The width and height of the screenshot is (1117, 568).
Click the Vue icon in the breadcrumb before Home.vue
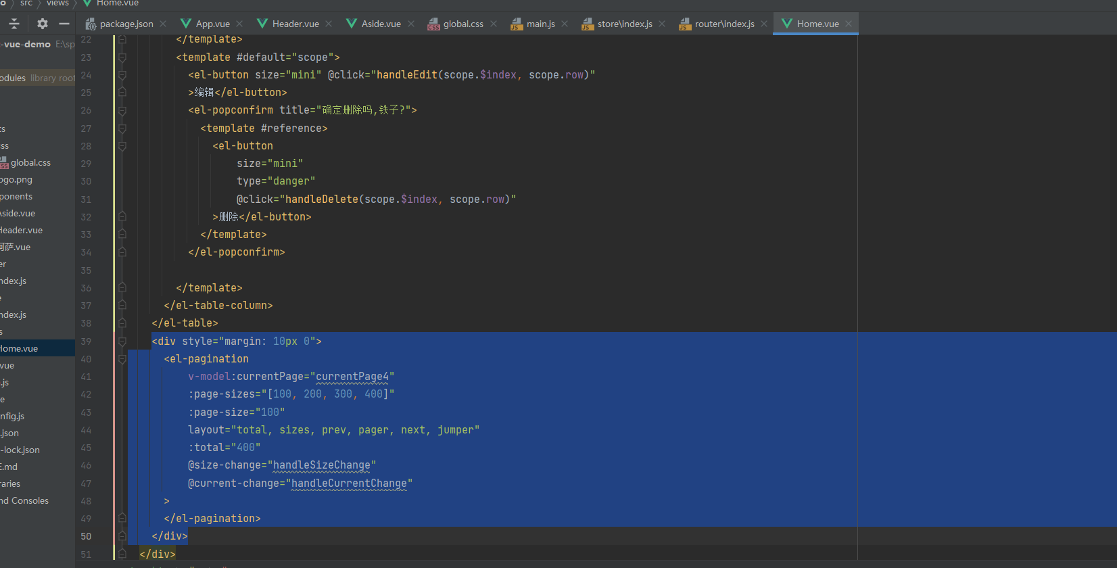point(87,3)
